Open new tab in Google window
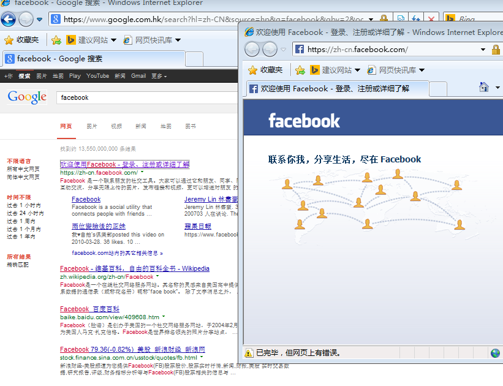The image size is (503, 386). tap(194, 59)
